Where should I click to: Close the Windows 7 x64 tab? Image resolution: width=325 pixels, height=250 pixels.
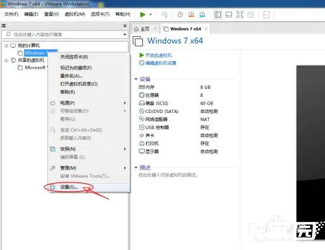tap(206, 29)
